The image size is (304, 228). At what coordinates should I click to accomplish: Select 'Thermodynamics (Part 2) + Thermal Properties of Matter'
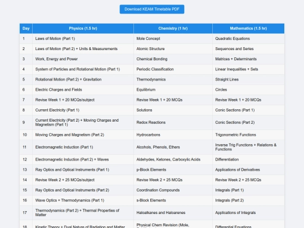click(x=83, y=213)
